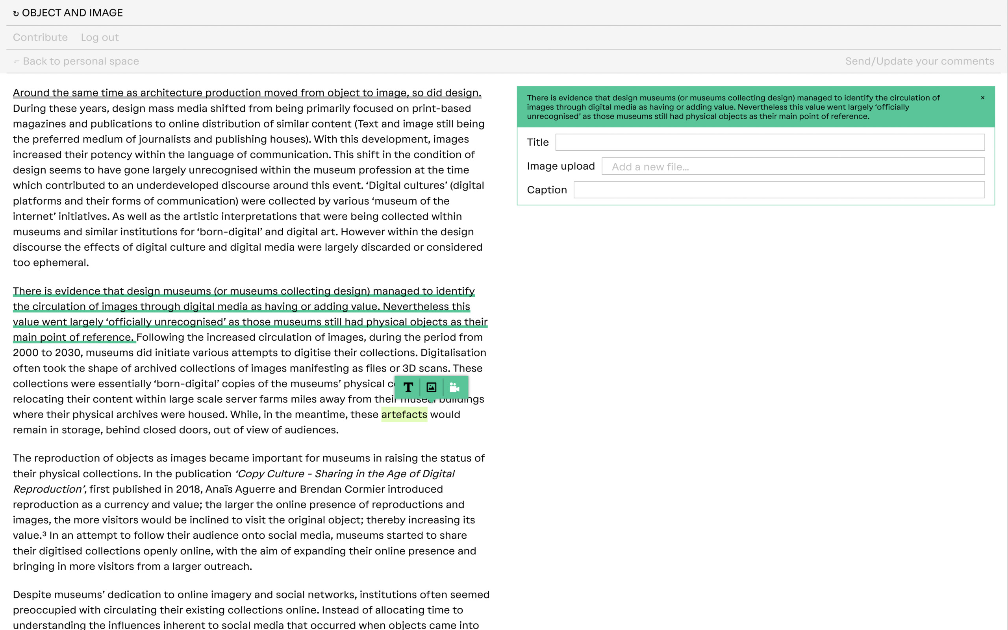The height and width of the screenshot is (630, 1008).
Task: Open the Contribute menu item
Action: [40, 37]
